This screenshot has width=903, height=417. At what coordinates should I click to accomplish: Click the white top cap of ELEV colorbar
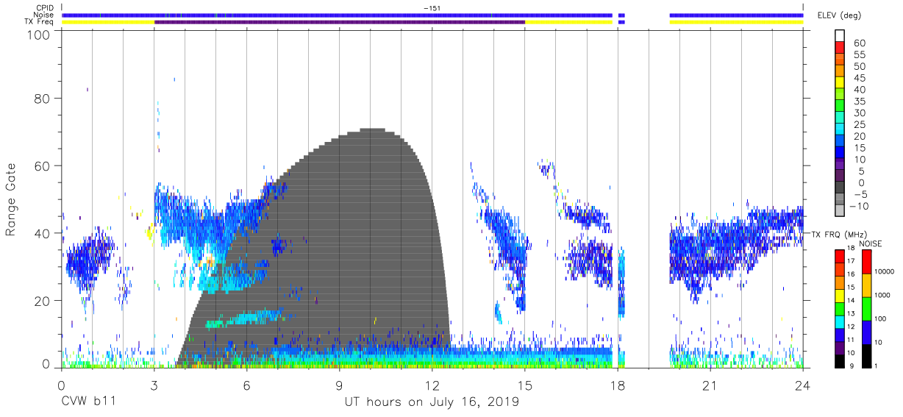click(x=840, y=37)
